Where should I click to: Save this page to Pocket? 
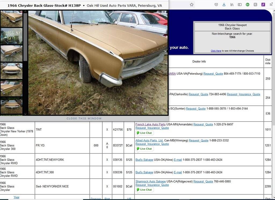(x=216, y=5)
